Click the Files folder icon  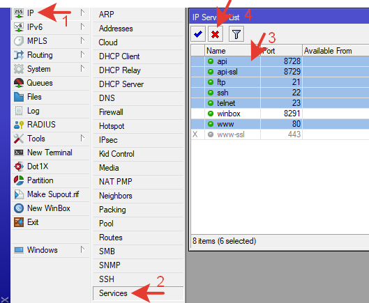pyautogui.click(x=19, y=97)
